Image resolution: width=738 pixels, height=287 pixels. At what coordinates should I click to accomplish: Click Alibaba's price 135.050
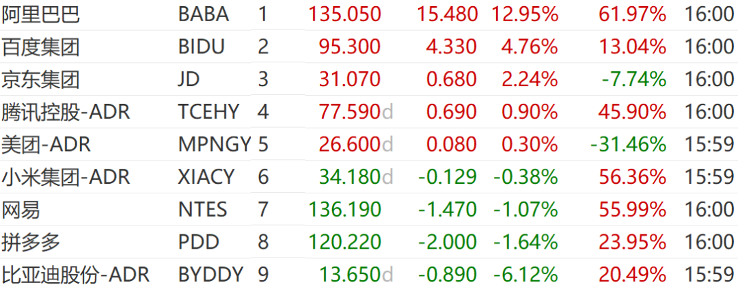coord(344,14)
